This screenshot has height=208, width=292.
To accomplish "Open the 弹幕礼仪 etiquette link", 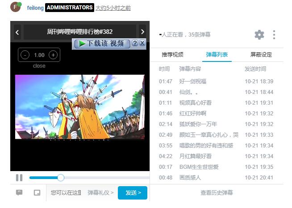I will [x=98, y=193].
